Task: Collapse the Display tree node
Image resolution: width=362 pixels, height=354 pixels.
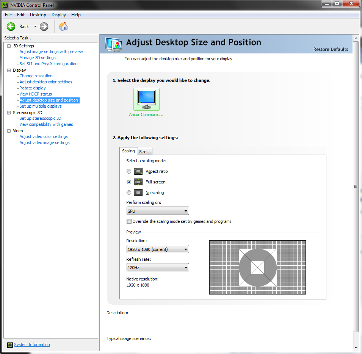Action: tap(9, 70)
